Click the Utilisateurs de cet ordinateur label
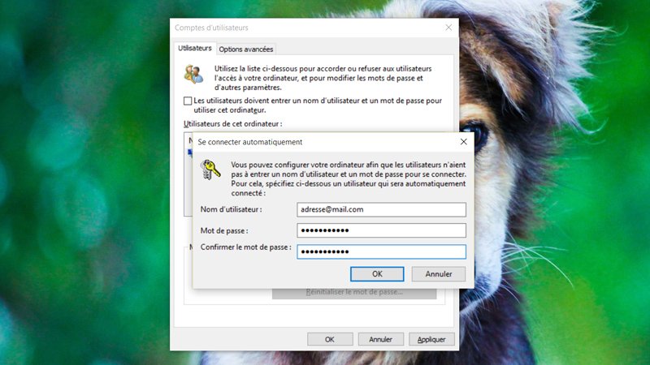The width and height of the screenshot is (650, 365). [232, 124]
